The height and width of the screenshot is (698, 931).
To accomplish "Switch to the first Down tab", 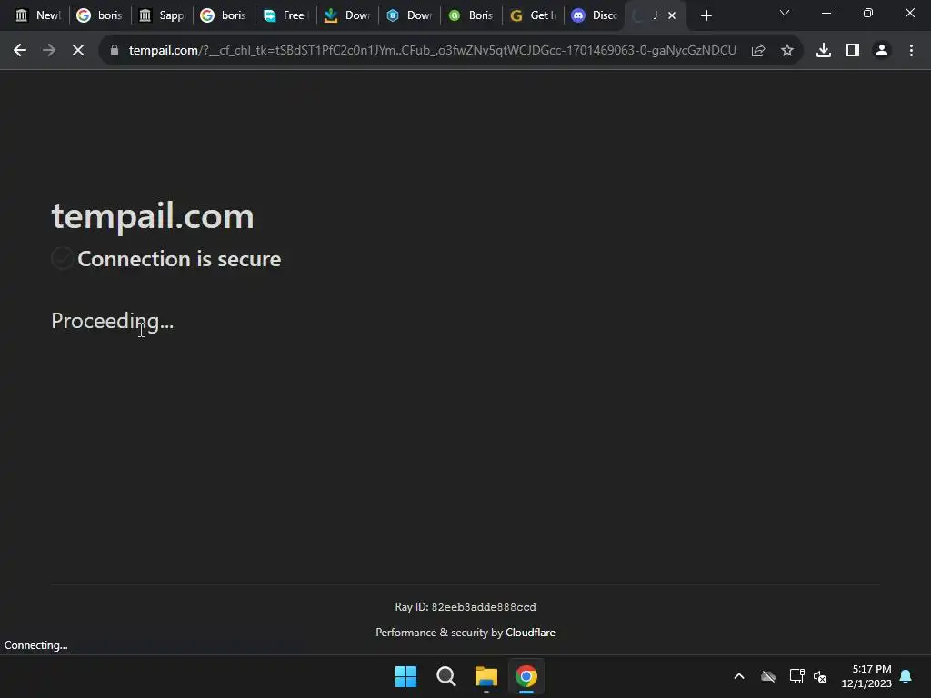I will click(346, 15).
